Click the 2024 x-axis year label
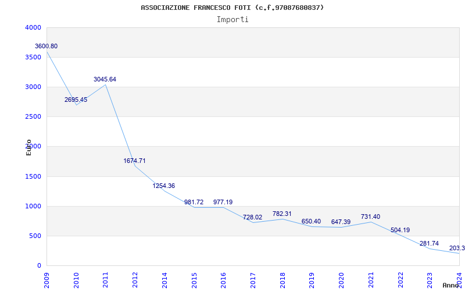 tap(459, 280)
